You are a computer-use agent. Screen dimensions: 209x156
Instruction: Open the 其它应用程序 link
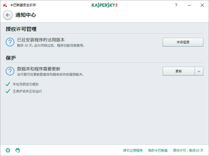coord(133,150)
